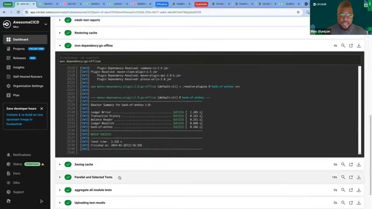Open Uploading test results output in new tab
Image resolution: width=372 pixels, height=209 pixels.
(351, 203)
